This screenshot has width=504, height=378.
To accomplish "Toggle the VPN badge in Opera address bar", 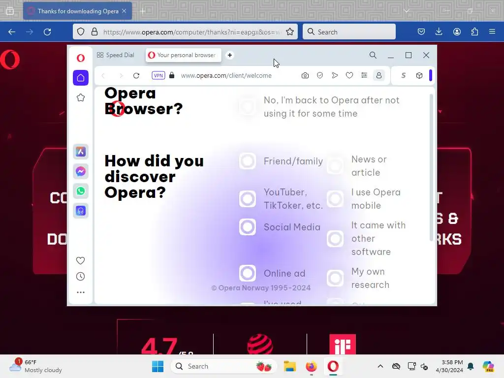I will point(158,75).
